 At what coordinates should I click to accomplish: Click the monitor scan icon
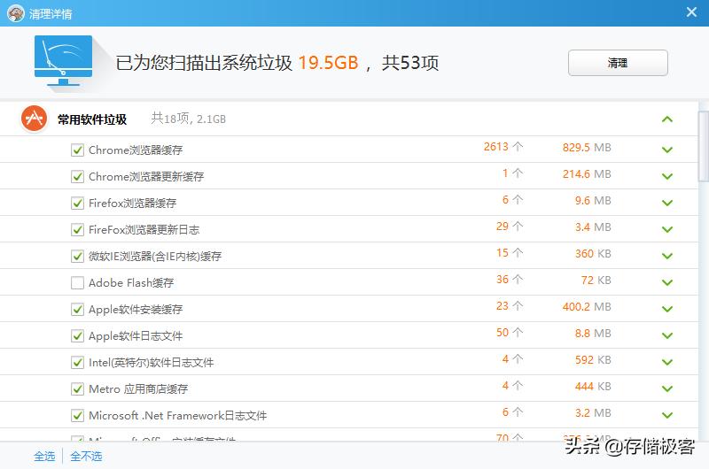63,61
